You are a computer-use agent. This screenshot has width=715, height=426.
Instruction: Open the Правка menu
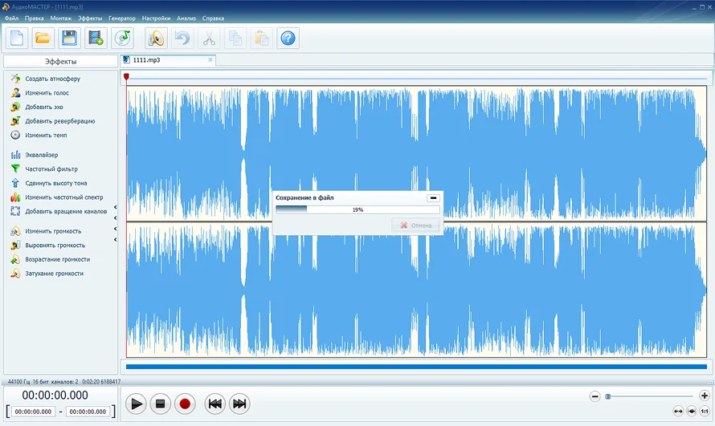(x=35, y=18)
